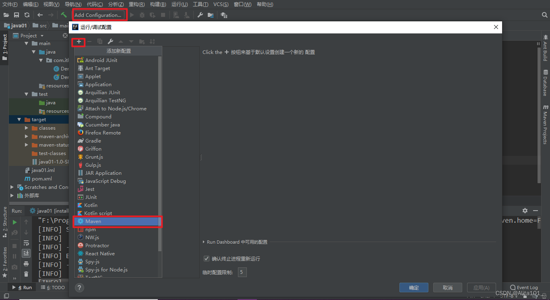The height and width of the screenshot is (300, 550).
Task: Collapse the main folder in project tree
Action: (x=27, y=43)
